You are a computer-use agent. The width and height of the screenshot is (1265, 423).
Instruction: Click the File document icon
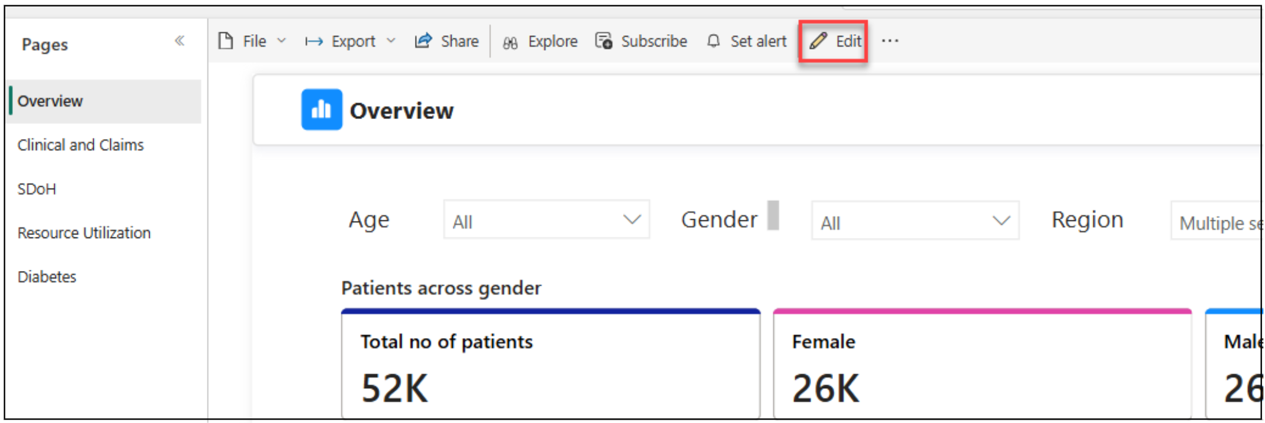[225, 41]
